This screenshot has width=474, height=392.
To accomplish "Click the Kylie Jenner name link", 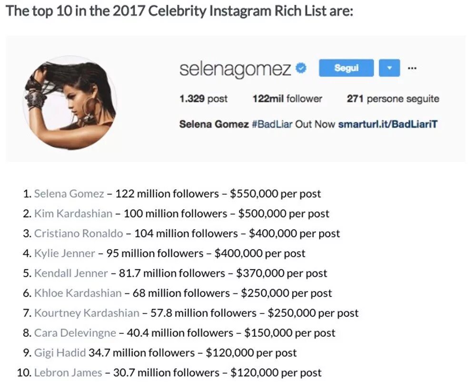I will (x=65, y=253).
